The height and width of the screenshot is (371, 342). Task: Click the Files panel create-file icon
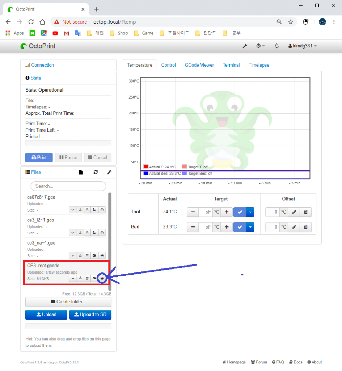pyautogui.click(x=81, y=172)
